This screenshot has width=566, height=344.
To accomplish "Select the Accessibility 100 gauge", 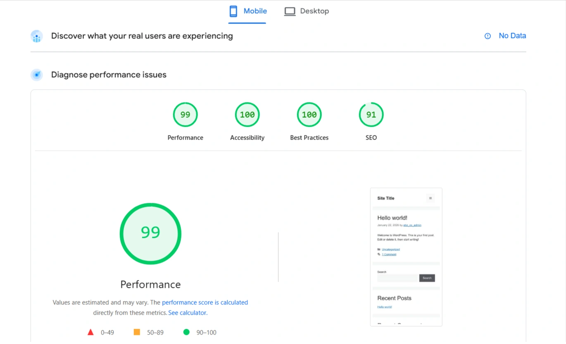I will click(247, 114).
